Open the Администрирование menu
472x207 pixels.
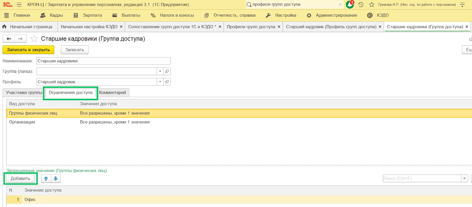[332, 15]
